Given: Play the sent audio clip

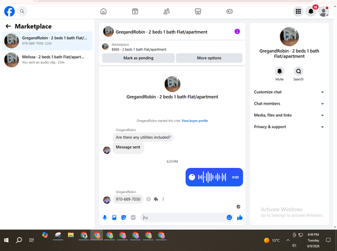Looking at the screenshot, I should [192, 177].
